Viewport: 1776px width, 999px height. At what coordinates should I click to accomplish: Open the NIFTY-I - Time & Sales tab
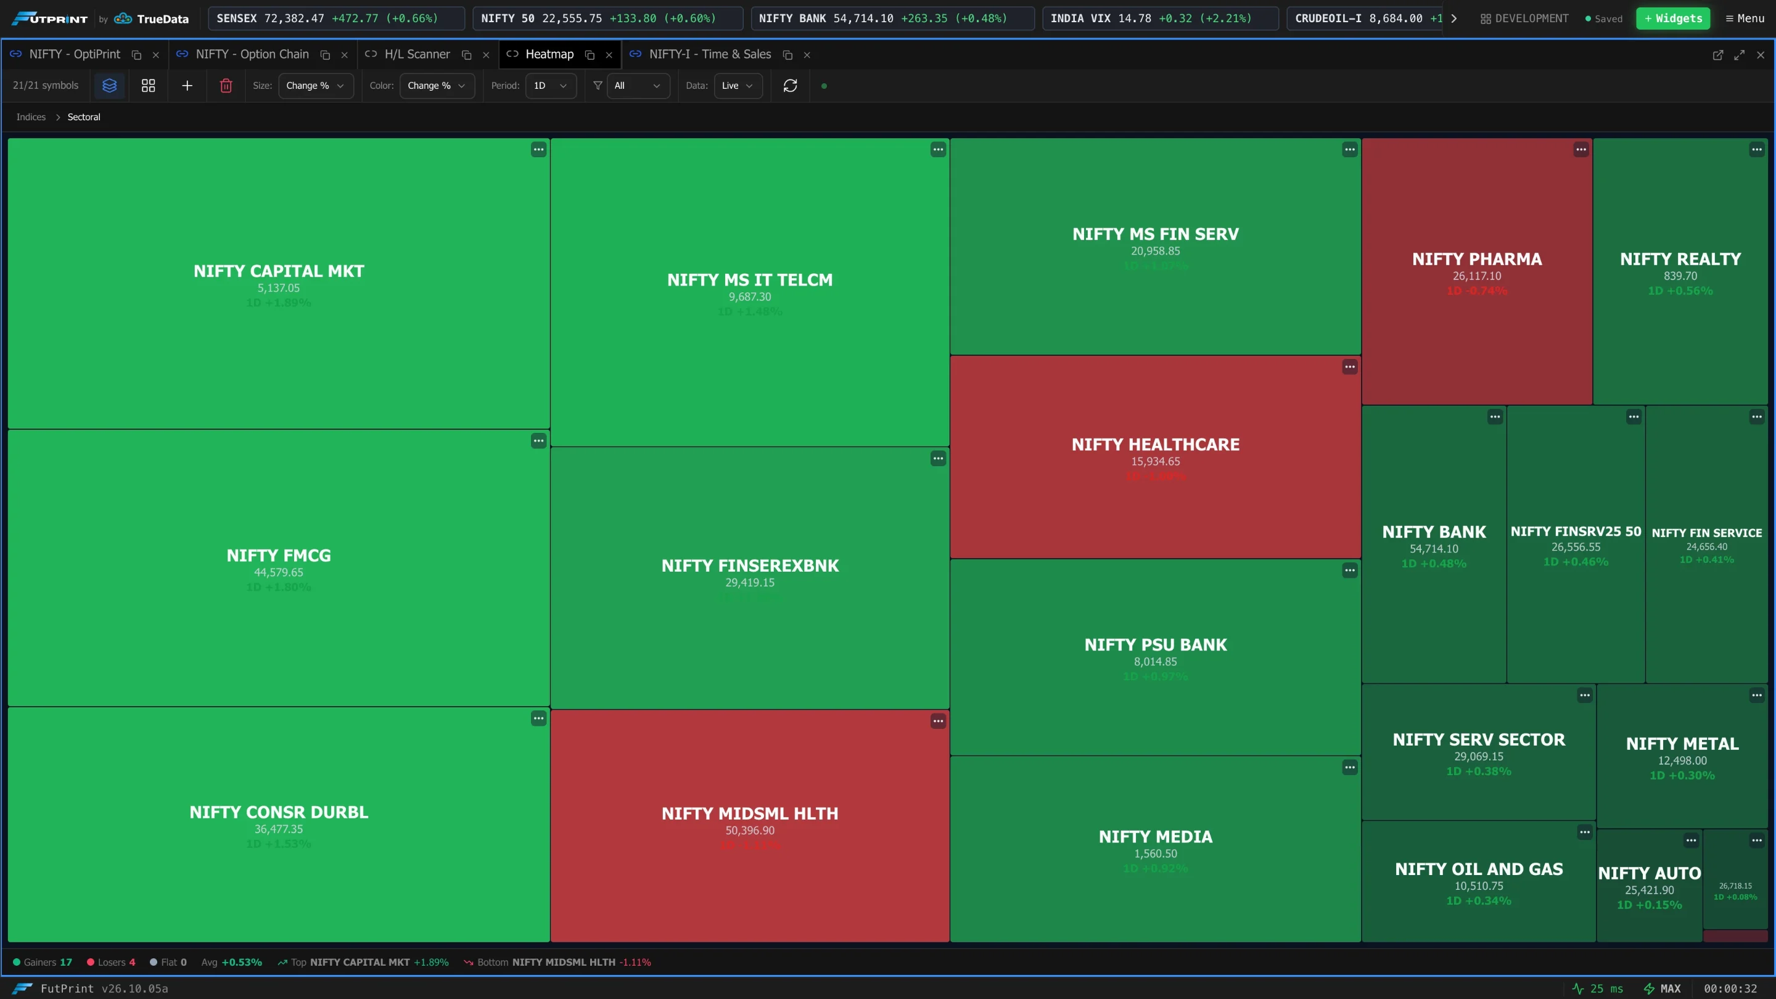pyautogui.click(x=710, y=54)
